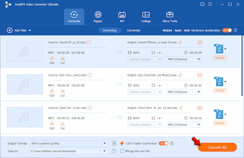Screen dimensions: 244x158
Task: Open More Tools tab
Action: click(x=170, y=17)
